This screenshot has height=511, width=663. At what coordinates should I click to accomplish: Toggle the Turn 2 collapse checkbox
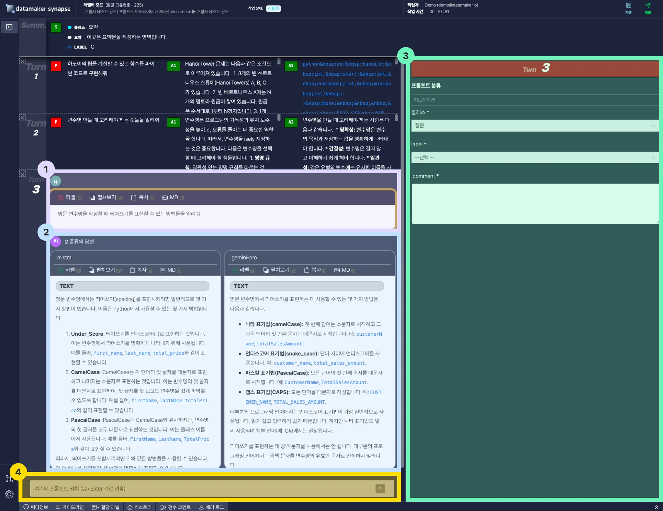(22, 117)
